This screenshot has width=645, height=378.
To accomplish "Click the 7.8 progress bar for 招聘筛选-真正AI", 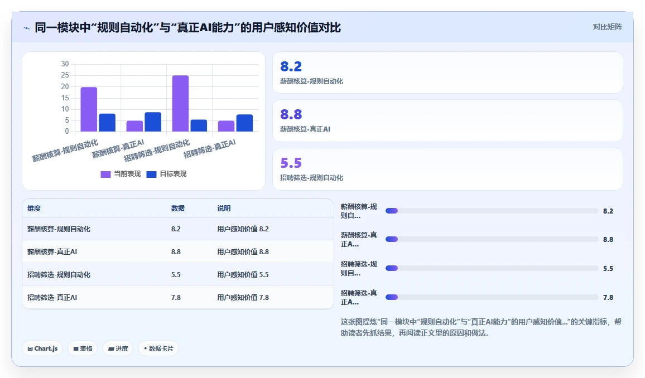I will coord(492,297).
